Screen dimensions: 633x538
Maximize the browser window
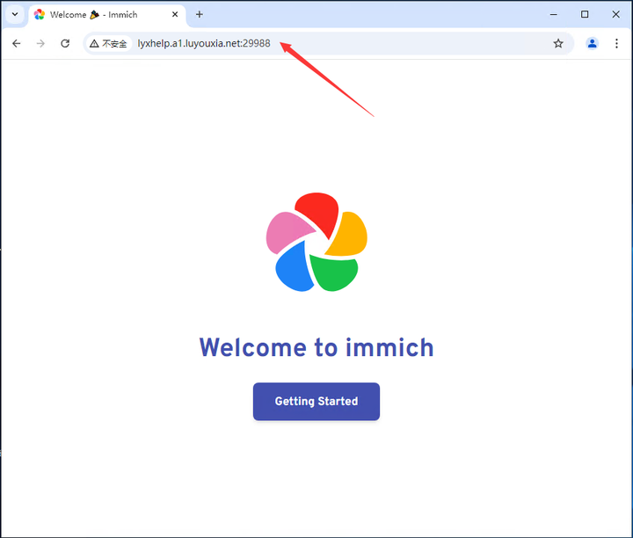585,15
